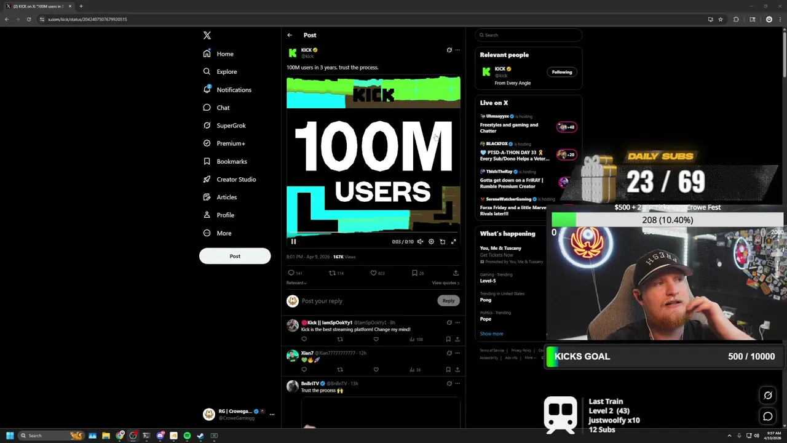
Task: Click the white Post button in sidebar
Action: (x=235, y=256)
